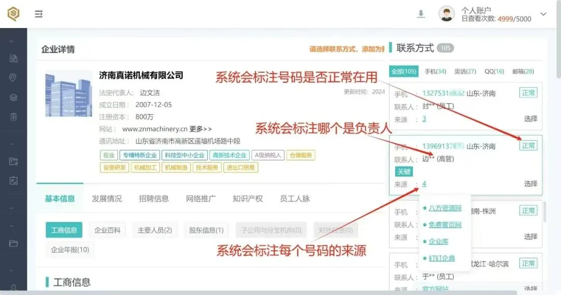Open the map location pin sidebar icon
This screenshot has height=295, width=561.
click(13, 77)
